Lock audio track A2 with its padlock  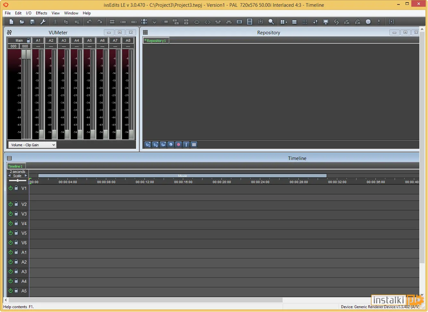(x=16, y=261)
